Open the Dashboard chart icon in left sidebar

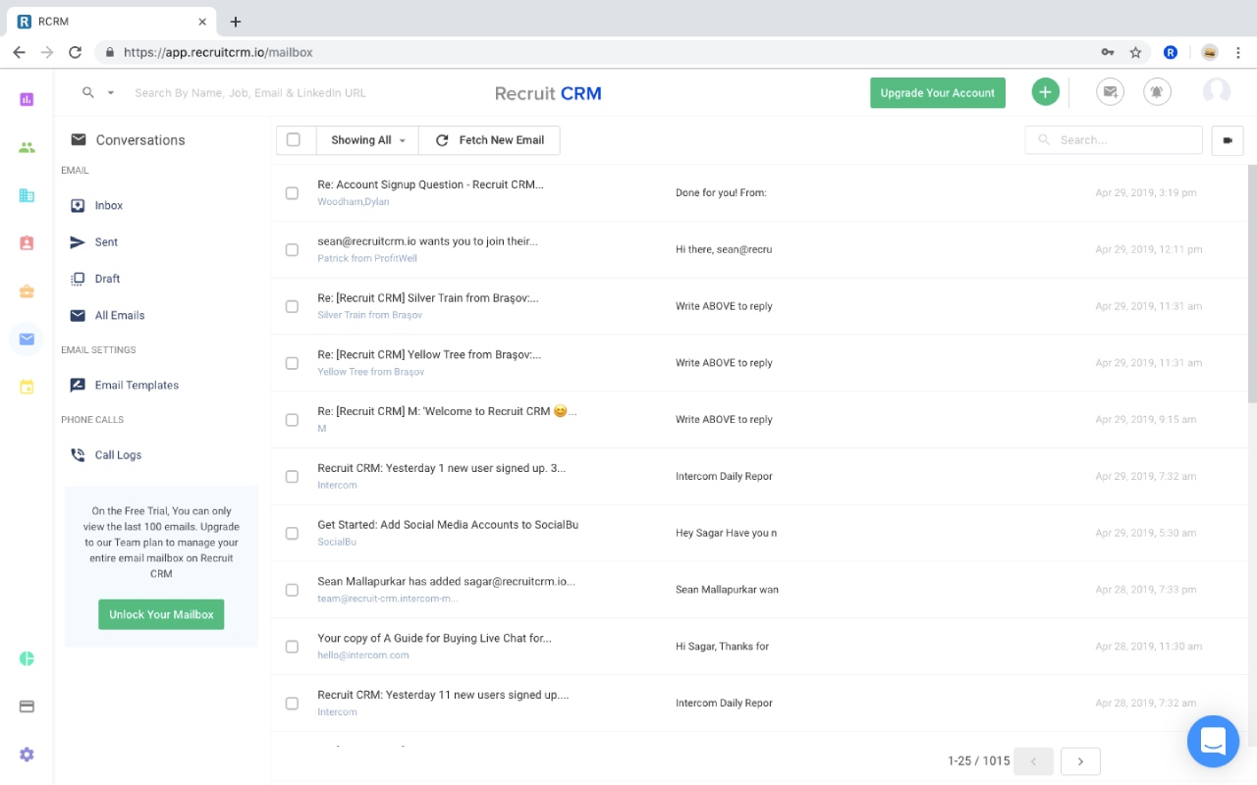click(27, 99)
